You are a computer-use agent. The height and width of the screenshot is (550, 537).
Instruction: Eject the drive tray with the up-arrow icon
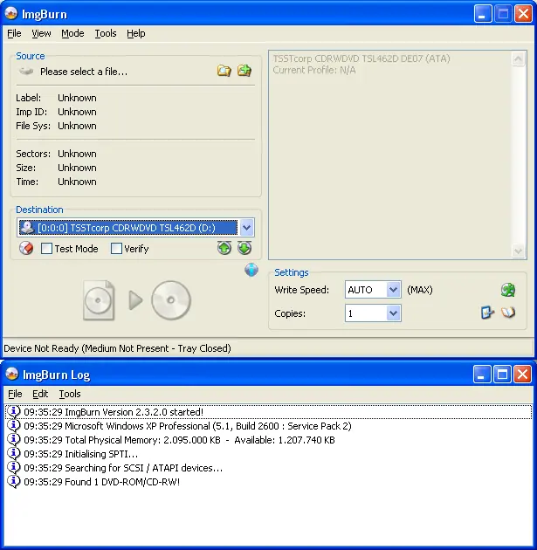click(224, 248)
